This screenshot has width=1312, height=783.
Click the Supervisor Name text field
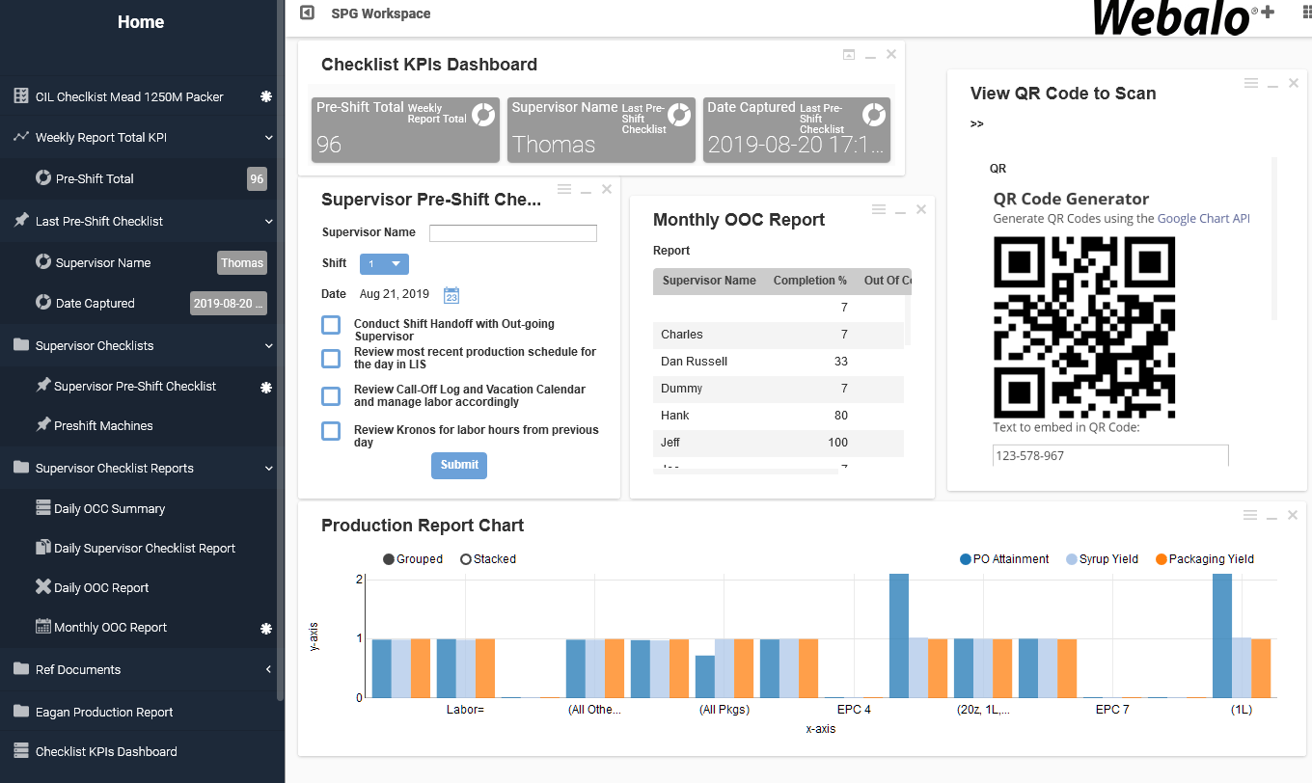coord(512,233)
